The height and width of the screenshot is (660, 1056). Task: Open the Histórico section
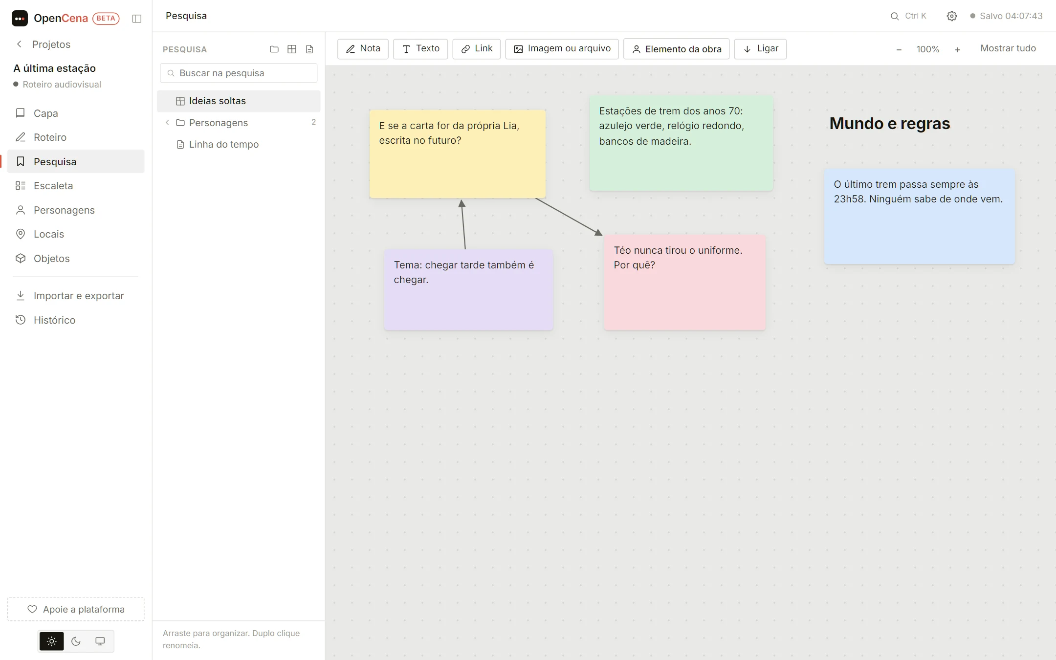[76, 320]
